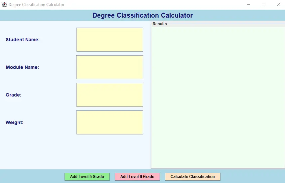Click the 'Grade:' label

tap(13, 95)
